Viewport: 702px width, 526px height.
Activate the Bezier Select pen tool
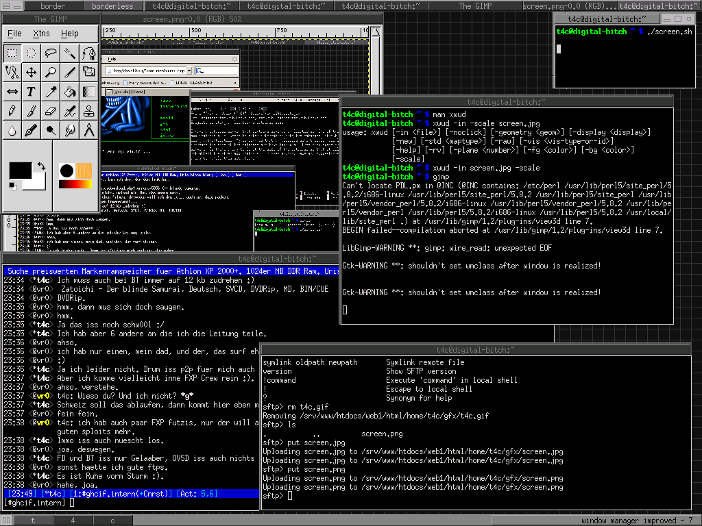89,53
